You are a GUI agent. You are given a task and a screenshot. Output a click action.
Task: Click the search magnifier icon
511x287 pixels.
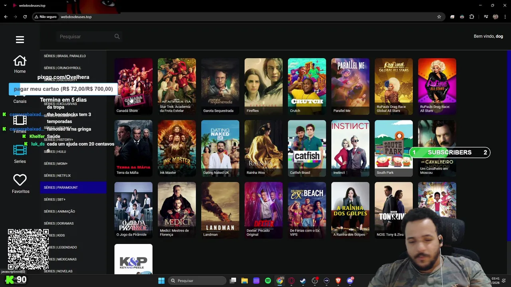(x=117, y=37)
